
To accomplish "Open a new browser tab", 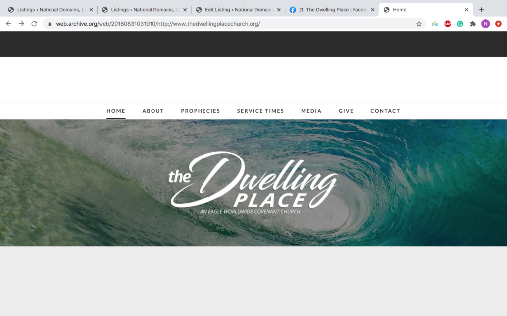I will (481, 10).
